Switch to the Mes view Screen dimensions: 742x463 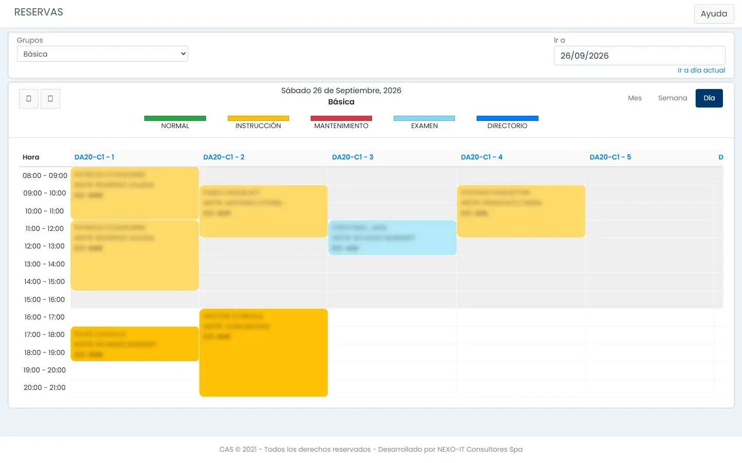pos(635,98)
